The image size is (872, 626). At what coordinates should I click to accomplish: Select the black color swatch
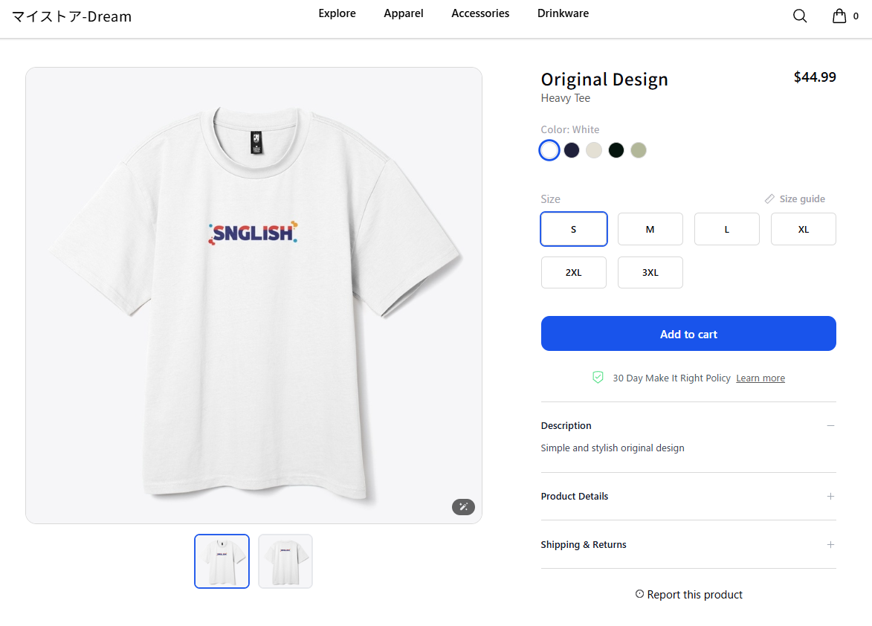coord(616,149)
